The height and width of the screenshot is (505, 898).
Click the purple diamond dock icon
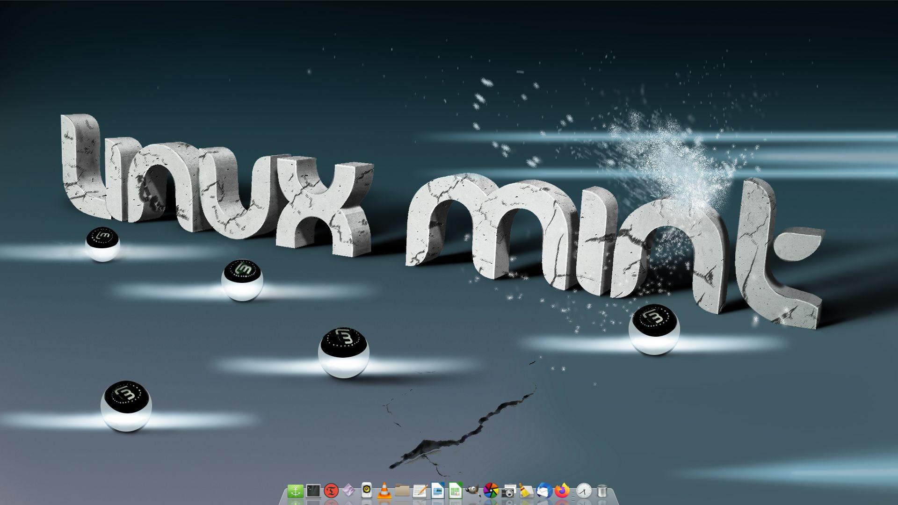(348, 491)
